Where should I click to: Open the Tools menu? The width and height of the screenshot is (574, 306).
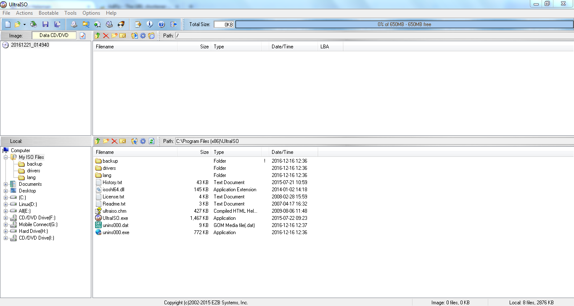tap(71, 13)
